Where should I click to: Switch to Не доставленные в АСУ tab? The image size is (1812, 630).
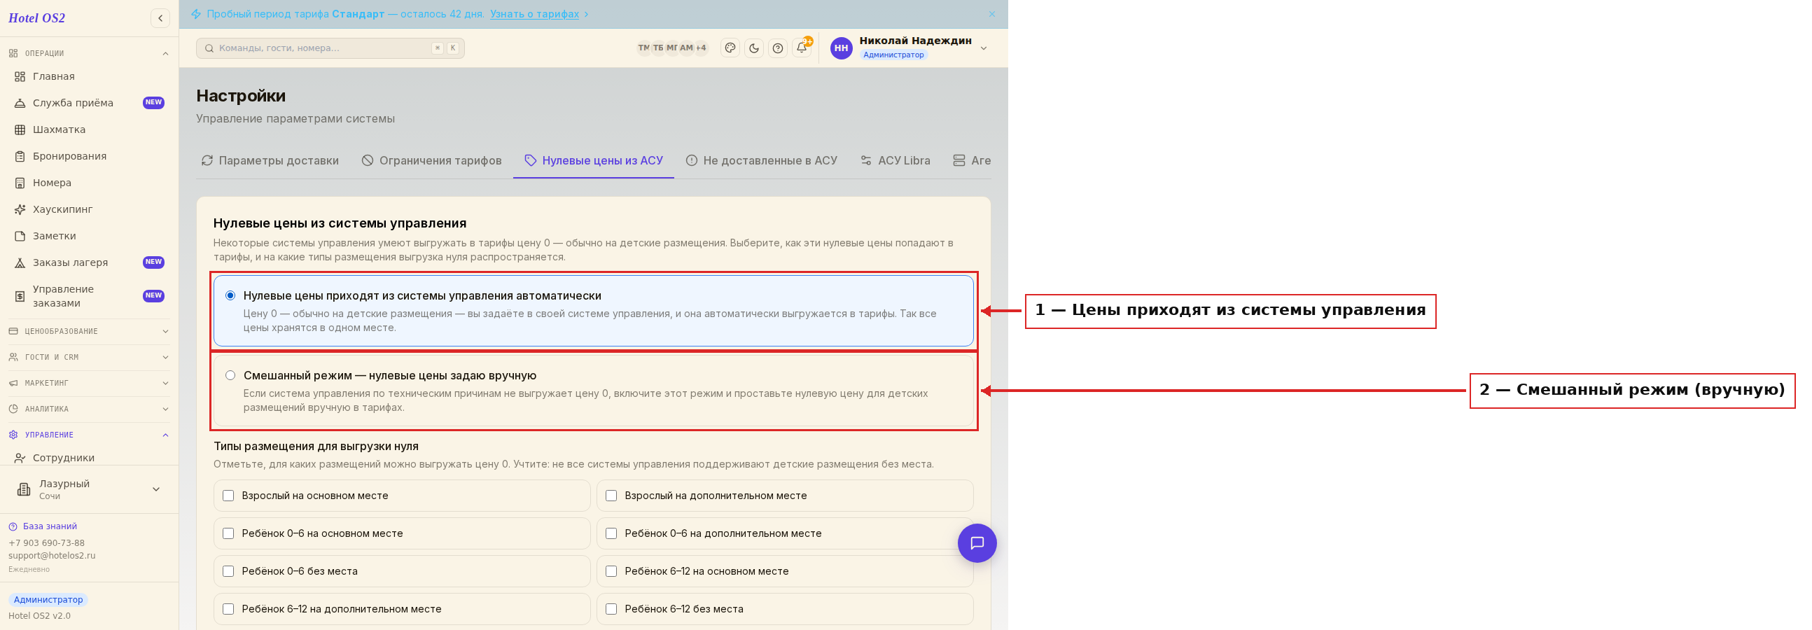coord(761,160)
